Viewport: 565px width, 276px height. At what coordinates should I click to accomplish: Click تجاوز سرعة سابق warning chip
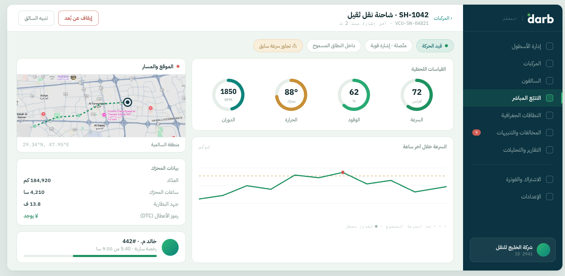278,46
